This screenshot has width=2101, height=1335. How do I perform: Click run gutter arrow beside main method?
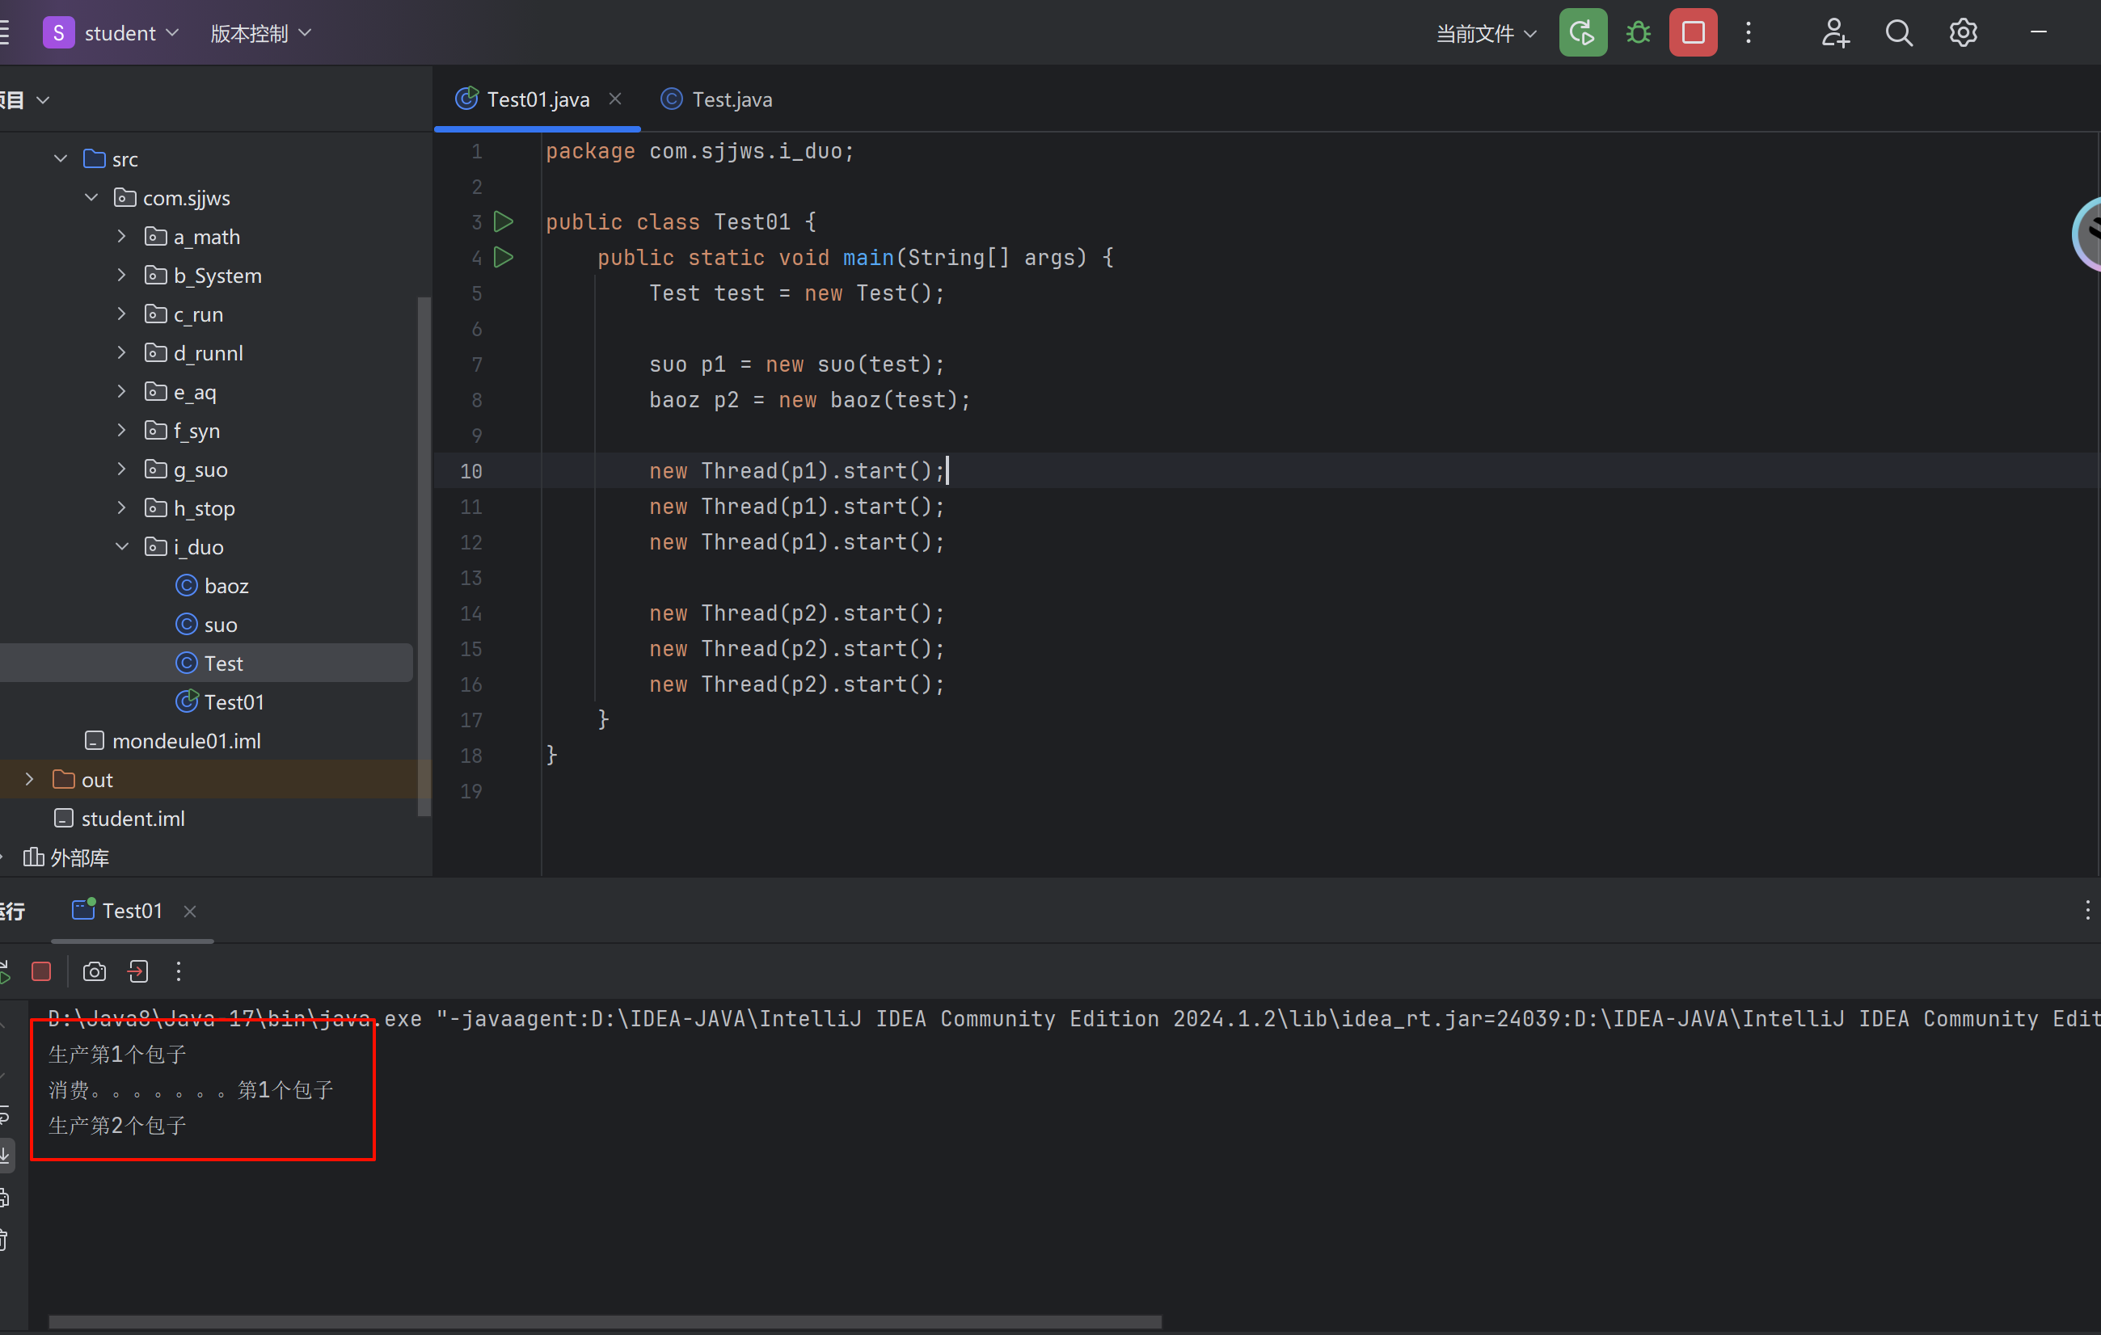pyautogui.click(x=504, y=257)
